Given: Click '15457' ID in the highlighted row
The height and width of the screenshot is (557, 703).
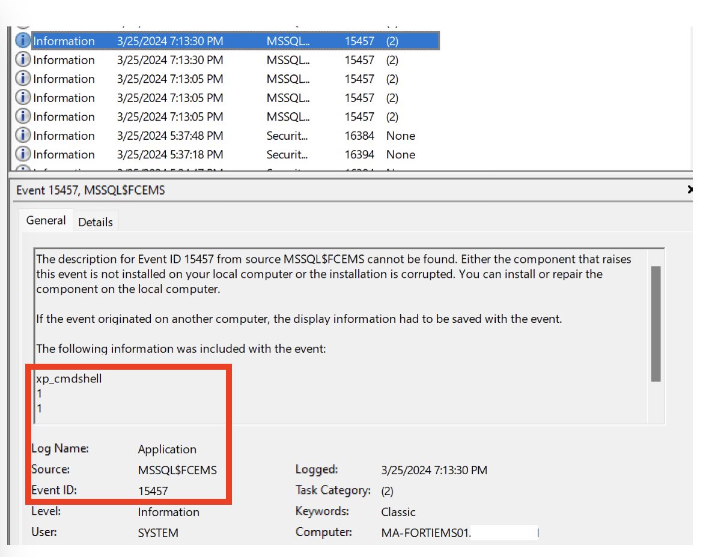Looking at the screenshot, I should point(359,41).
